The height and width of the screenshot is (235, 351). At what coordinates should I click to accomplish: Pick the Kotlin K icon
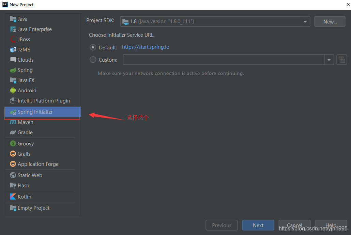click(x=13, y=197)
